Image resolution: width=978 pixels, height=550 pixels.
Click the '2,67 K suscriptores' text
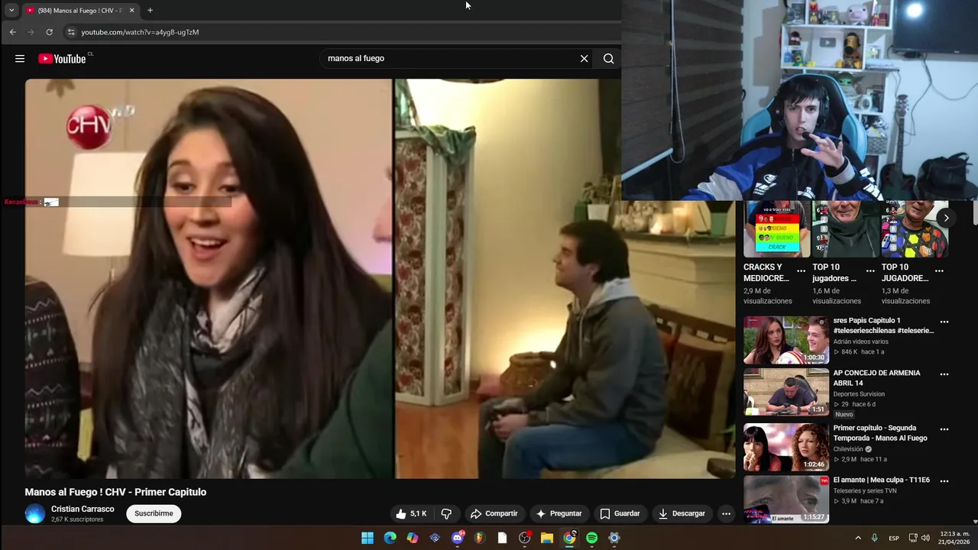[x=77, y=519]
